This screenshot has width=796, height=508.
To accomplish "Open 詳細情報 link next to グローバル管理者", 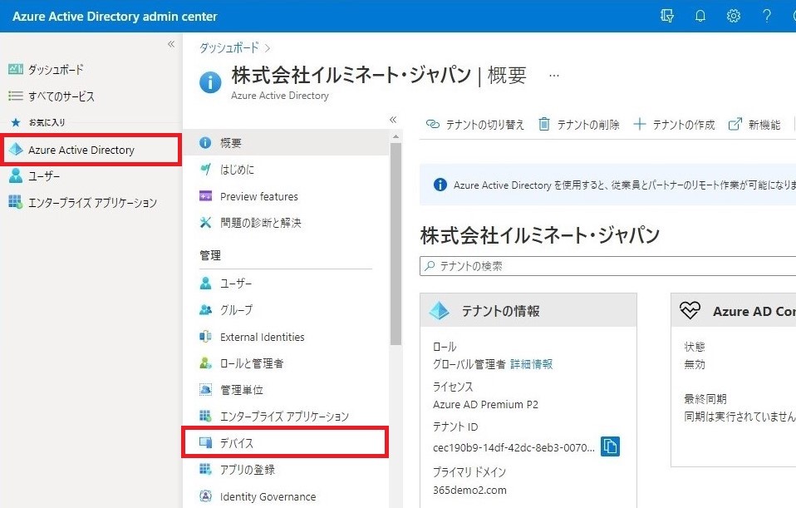I will pyautogui.click(x=532, y=364).
